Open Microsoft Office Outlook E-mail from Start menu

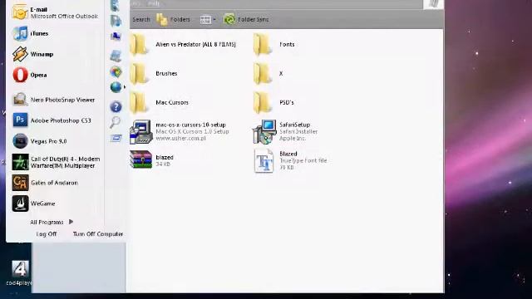(55, 12)
